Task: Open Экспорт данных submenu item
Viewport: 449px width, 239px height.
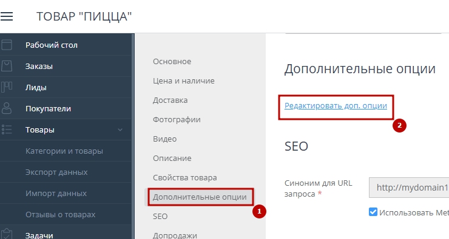Action: (56, 172)
